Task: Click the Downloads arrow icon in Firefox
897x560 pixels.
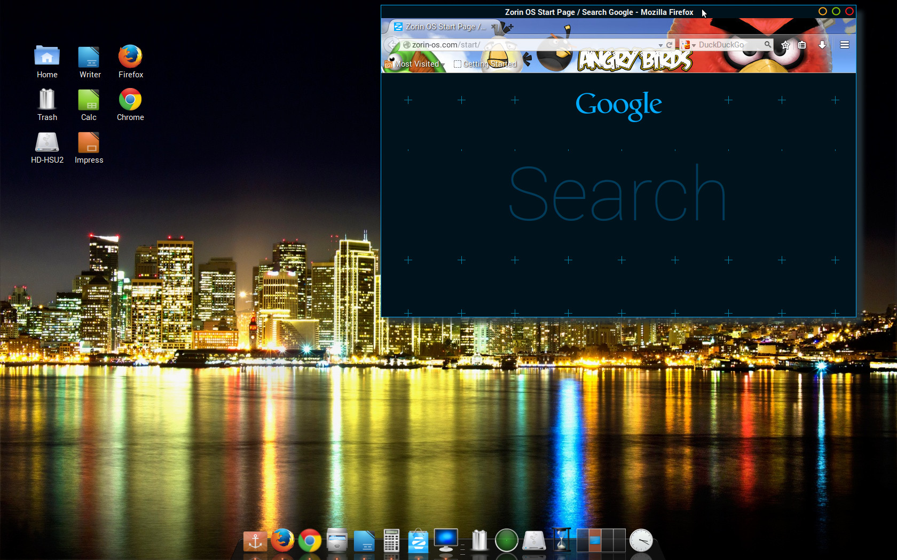Action: (822, 45)
